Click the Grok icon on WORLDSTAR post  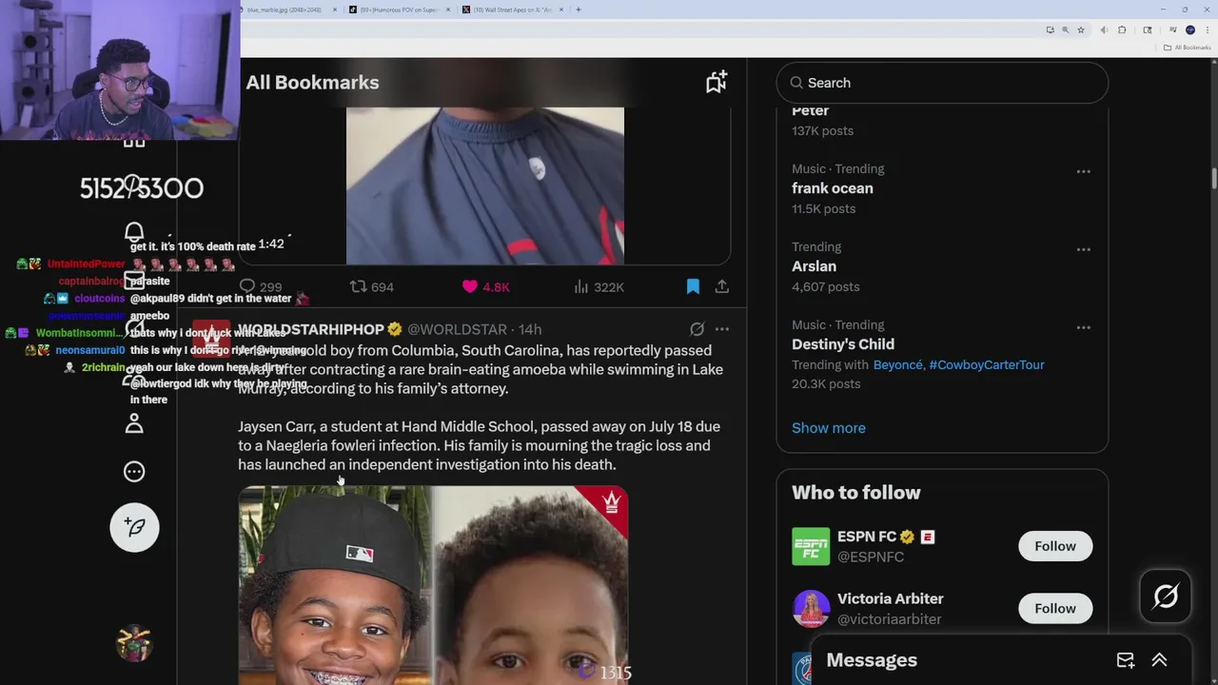(697, 329)
